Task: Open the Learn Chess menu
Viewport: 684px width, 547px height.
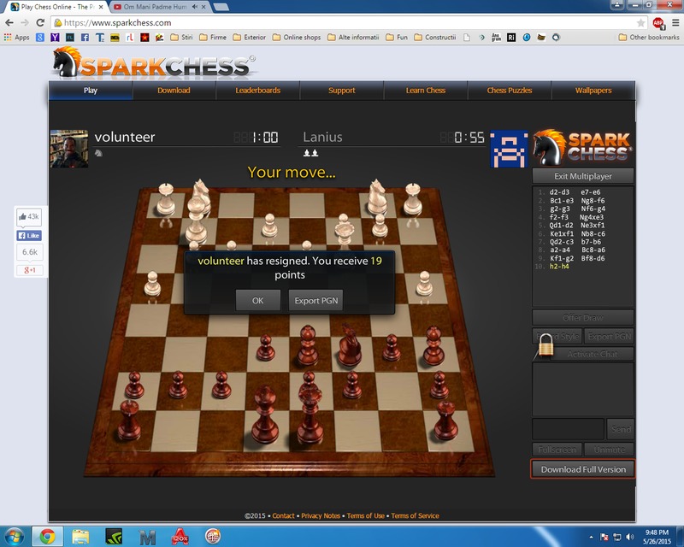Action: [x=426, y=91]
